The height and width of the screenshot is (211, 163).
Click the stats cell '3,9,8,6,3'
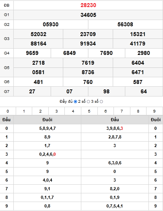[115, 128]
